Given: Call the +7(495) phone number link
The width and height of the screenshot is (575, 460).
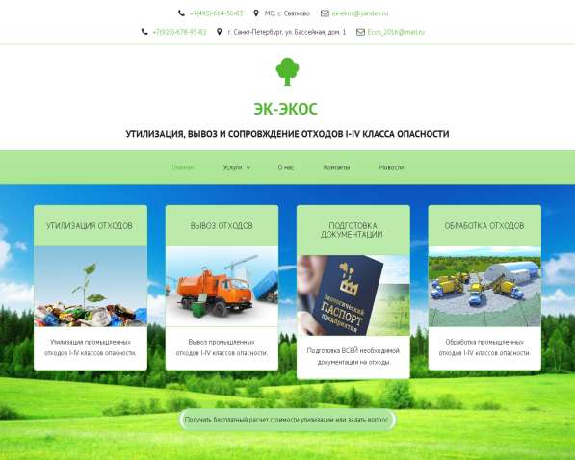Looking at the screenshot, I should [x=216, y=13].
